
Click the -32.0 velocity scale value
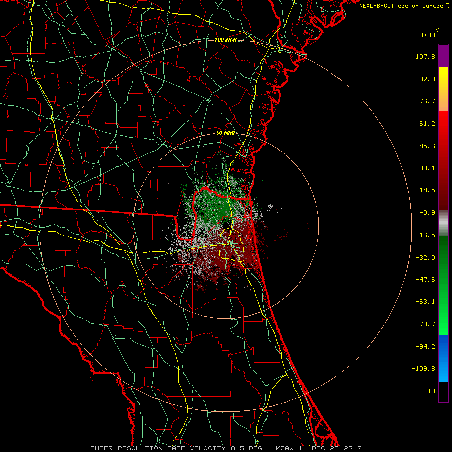click(425, 258)
